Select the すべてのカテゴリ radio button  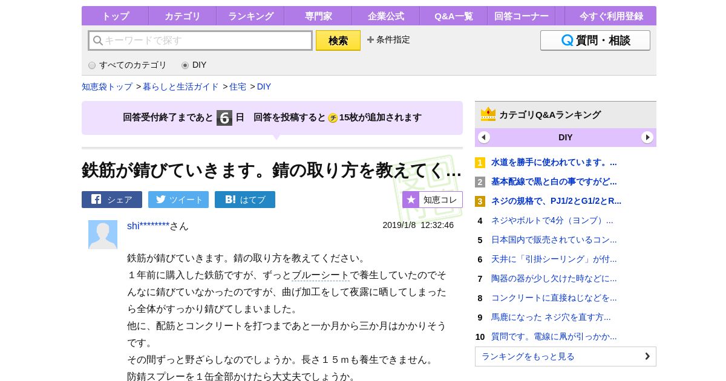[92, 65]
